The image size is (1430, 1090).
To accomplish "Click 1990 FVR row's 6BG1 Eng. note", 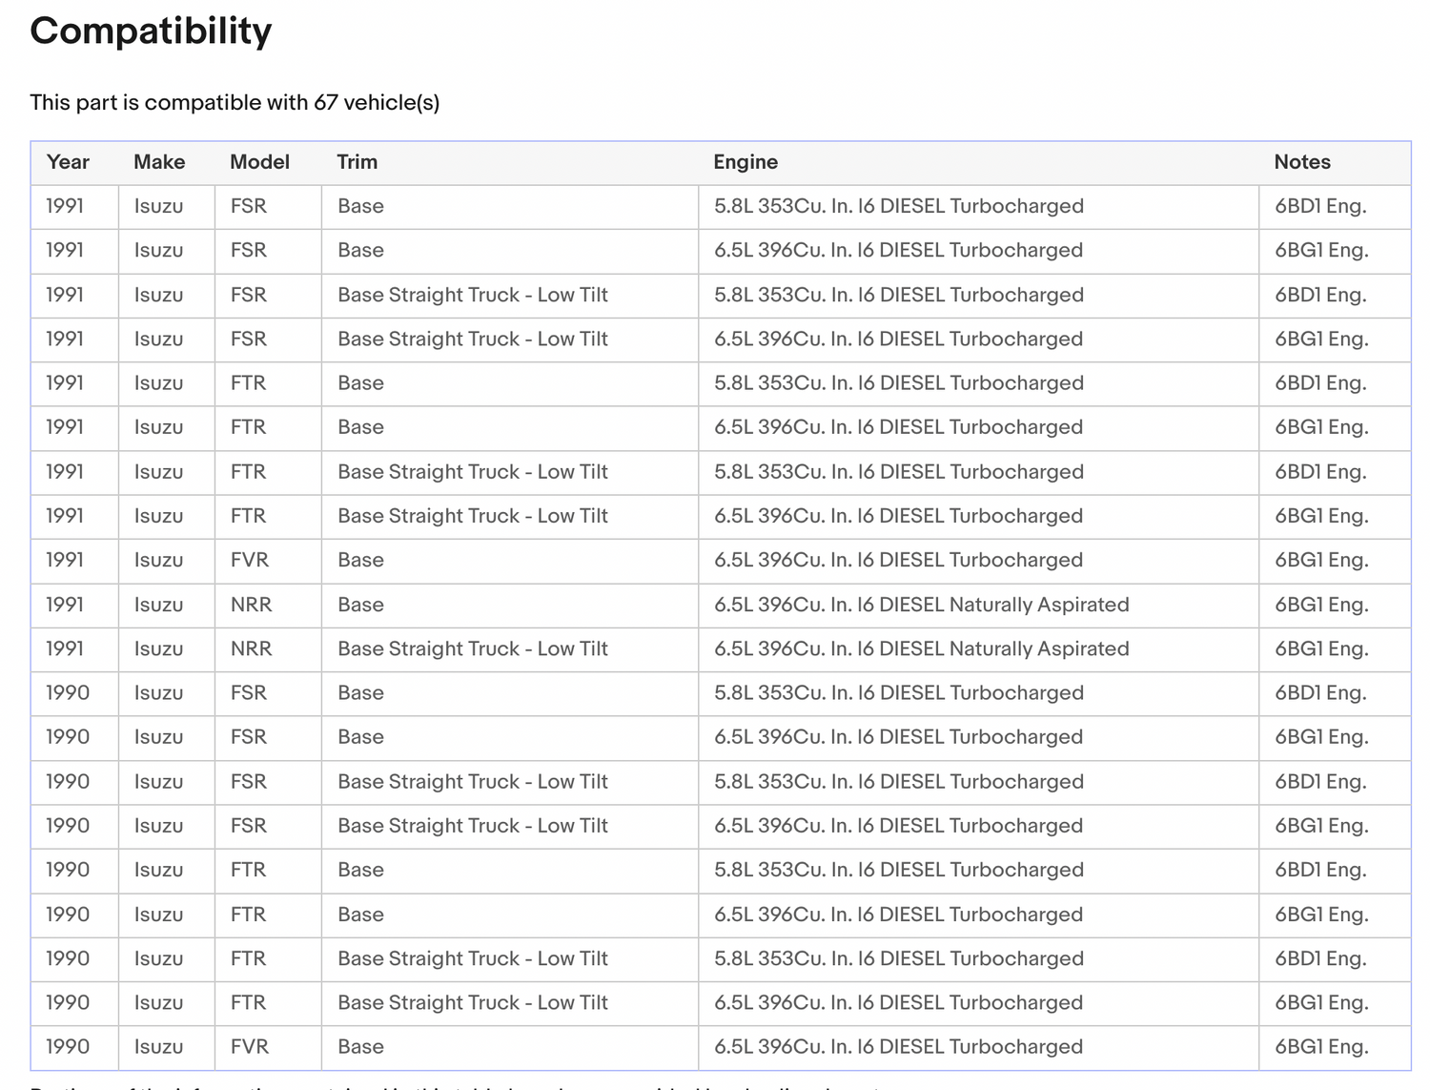I will [1321, 1046].
